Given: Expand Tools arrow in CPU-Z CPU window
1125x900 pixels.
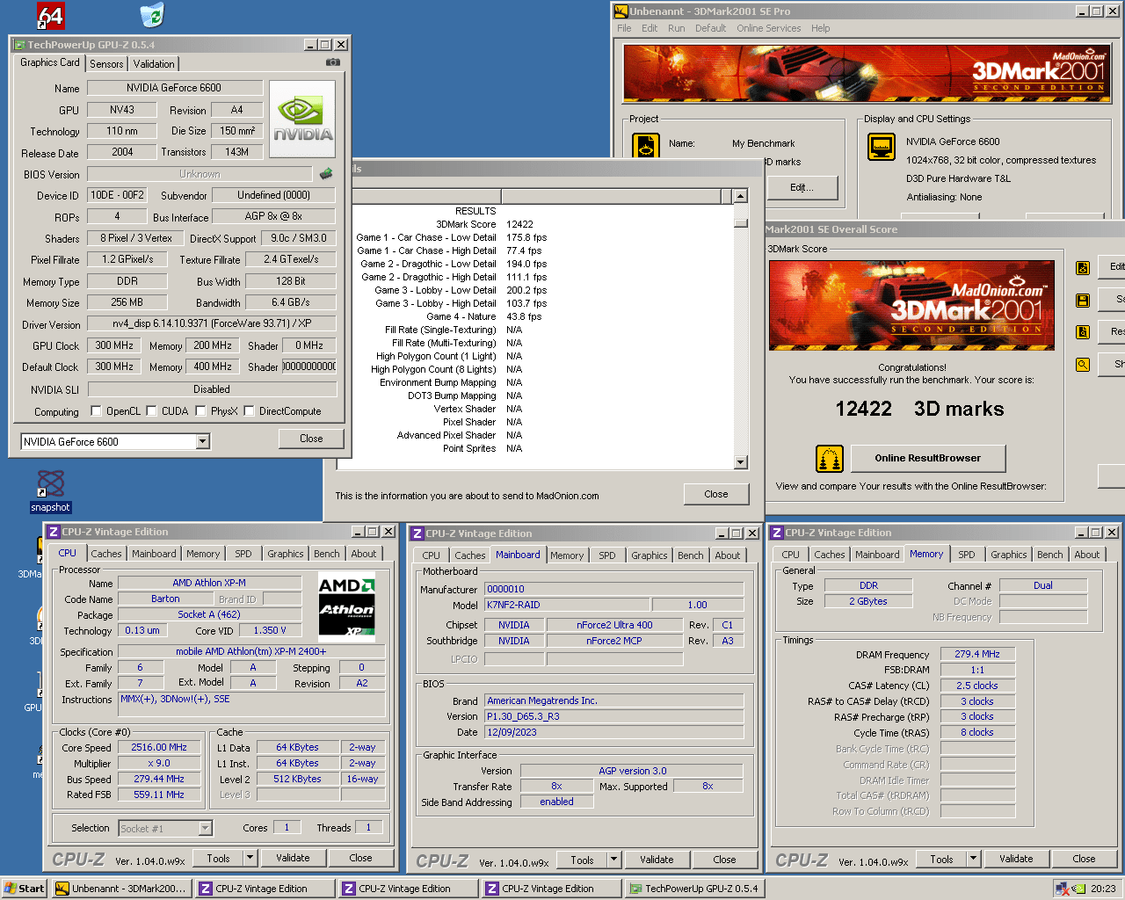Looking at the screenshot, I should coord(250,859).
